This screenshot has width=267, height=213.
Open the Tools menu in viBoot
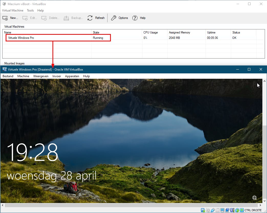[x=30, y=10]
